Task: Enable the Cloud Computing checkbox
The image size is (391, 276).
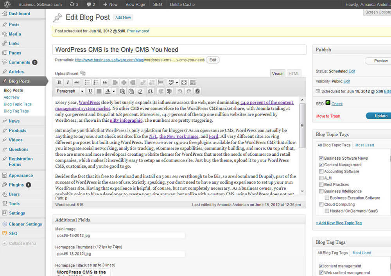Action: coord(321,205)
